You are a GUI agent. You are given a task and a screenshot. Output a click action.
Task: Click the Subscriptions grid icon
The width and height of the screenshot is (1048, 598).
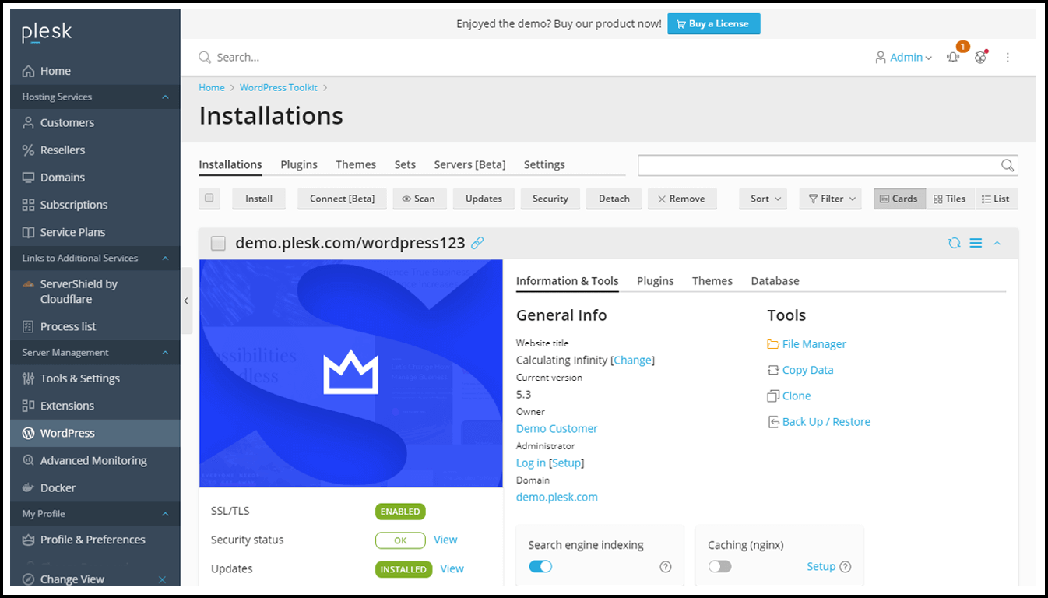[x=28, y=205]
